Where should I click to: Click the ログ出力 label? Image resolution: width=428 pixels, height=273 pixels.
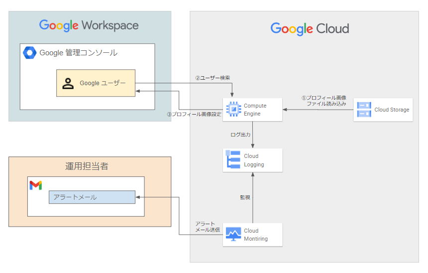coord(240,135)
